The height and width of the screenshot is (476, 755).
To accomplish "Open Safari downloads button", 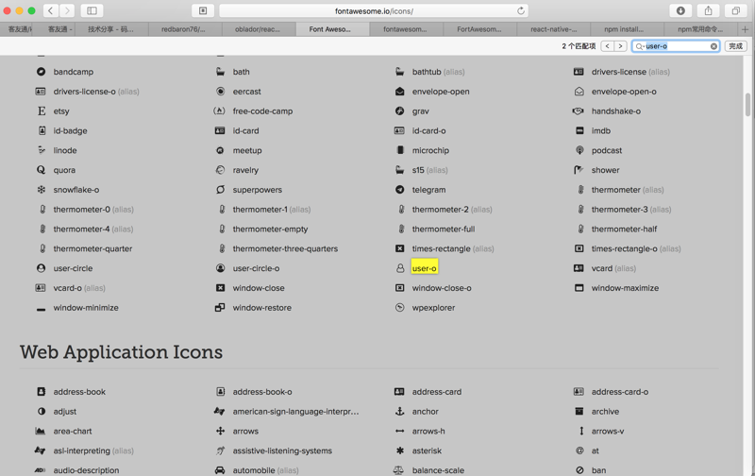I will click(680, 10).
